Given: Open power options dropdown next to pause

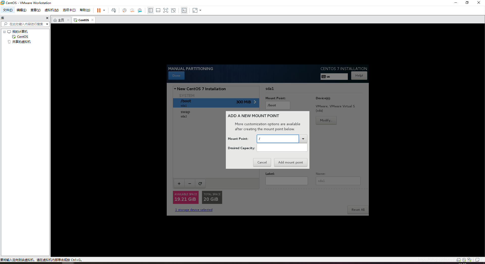Looking at the screenshot, I should coord(104,10).
